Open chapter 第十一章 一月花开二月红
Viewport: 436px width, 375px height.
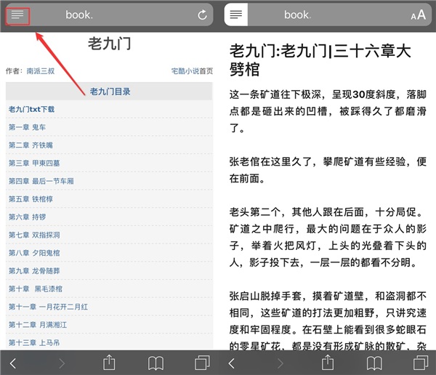coord(48,307)
